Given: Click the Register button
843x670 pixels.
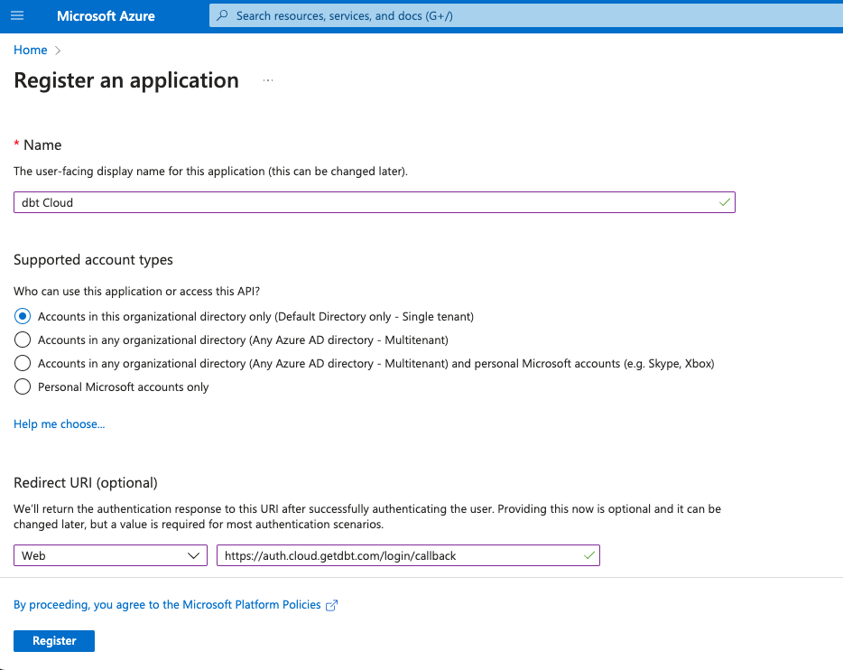Looking at the screenshot, I should coord(53,640).
